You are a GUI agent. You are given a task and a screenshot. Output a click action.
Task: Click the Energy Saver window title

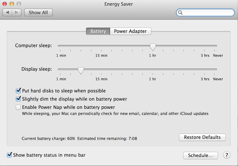pyautogui.click(x=119, y=4)
